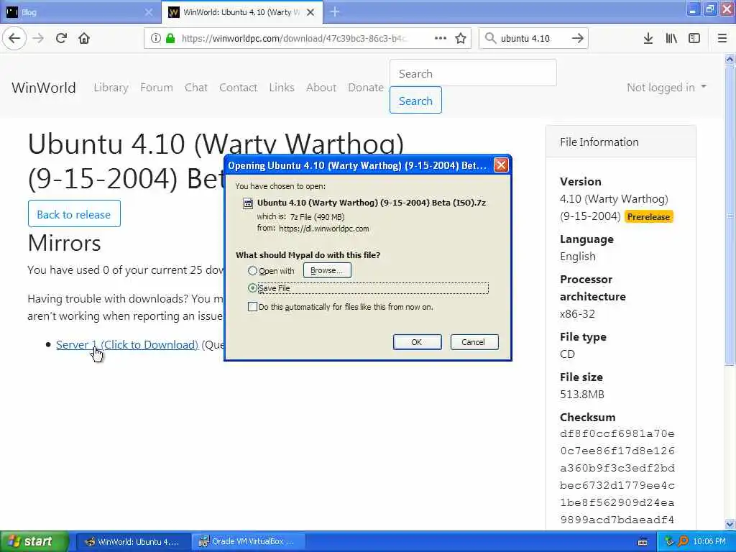Focus the WinWorld Search input field
The height and width of the screenshot is (552, 736).
pyautogui.click(x=473, y=73)
